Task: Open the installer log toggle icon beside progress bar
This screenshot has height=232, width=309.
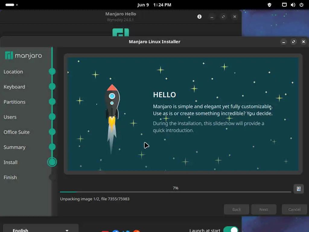Action: point(298,189)
